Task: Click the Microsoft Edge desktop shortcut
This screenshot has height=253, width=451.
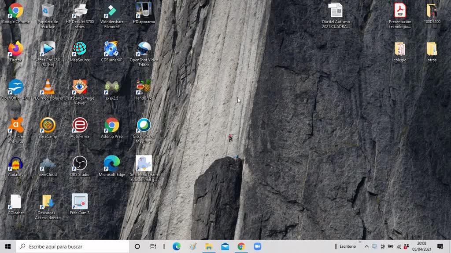Action: click(x=112, y=166)
